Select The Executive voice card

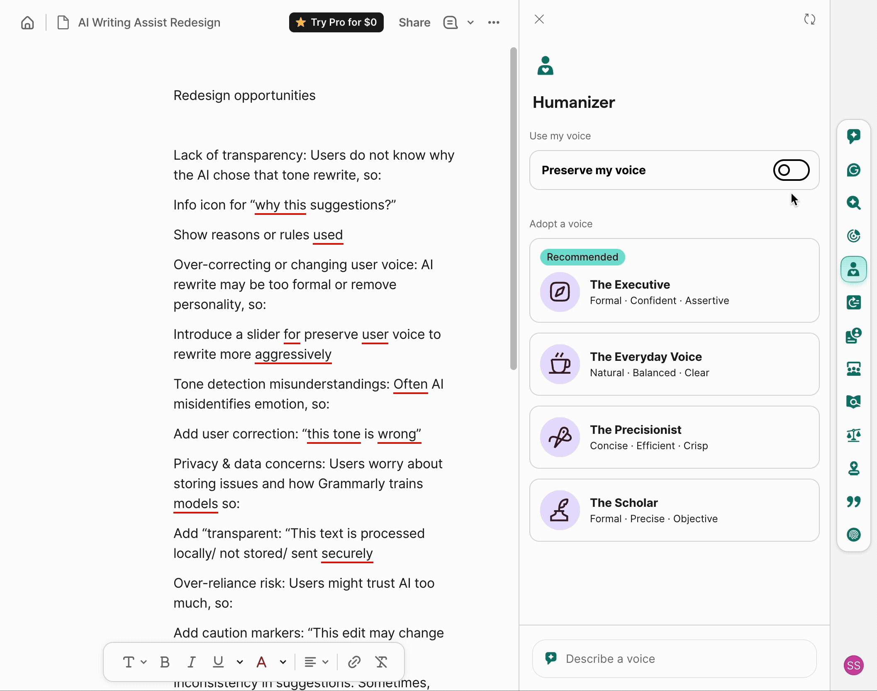(x=674, y=280)
